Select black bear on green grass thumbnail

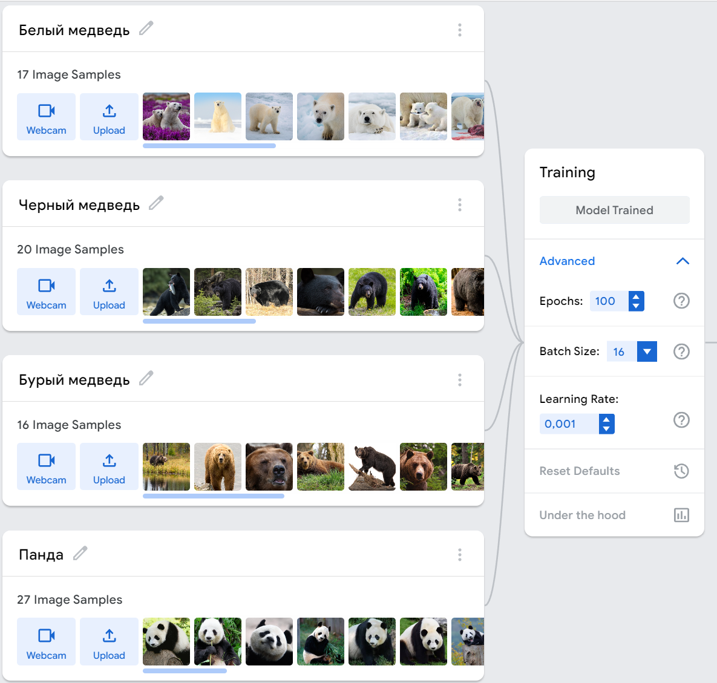372,292
